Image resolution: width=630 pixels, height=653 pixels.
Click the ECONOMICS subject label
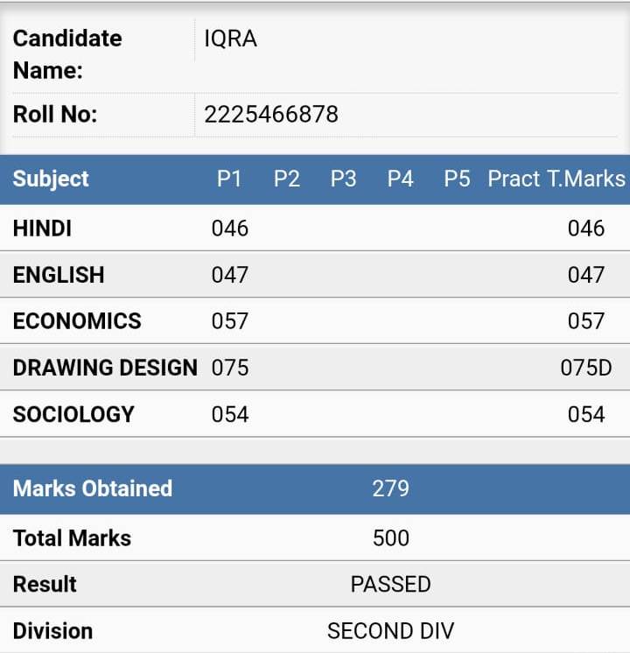pyautogui.click(x=77, y=321)
